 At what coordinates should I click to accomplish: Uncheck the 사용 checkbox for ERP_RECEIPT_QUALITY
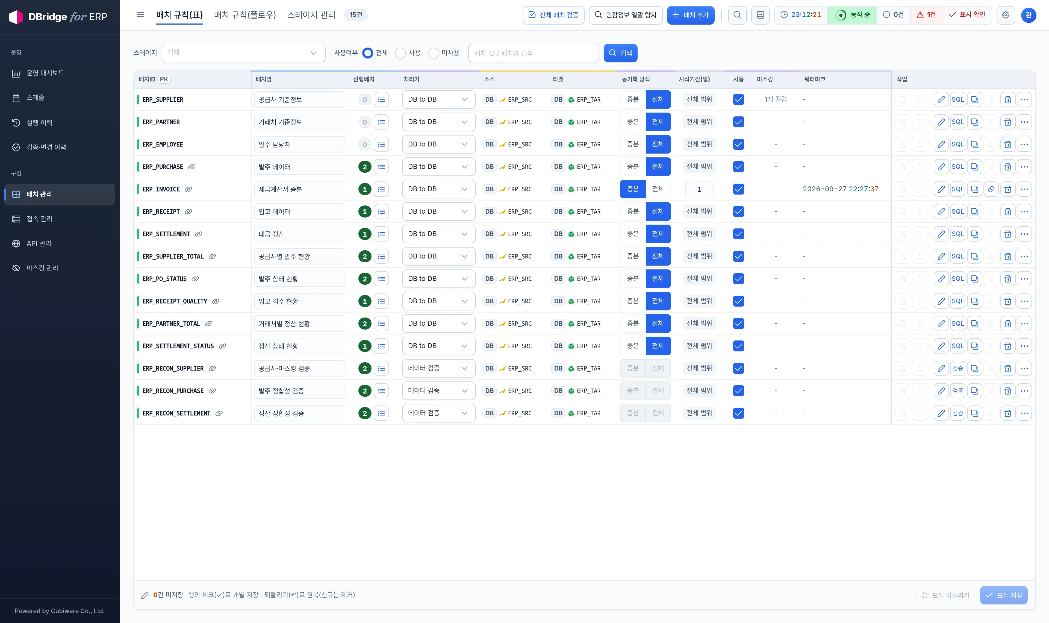(x=738, y=301)
